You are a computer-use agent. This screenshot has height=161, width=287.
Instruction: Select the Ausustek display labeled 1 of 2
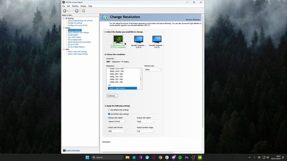[x=157, y=39]
